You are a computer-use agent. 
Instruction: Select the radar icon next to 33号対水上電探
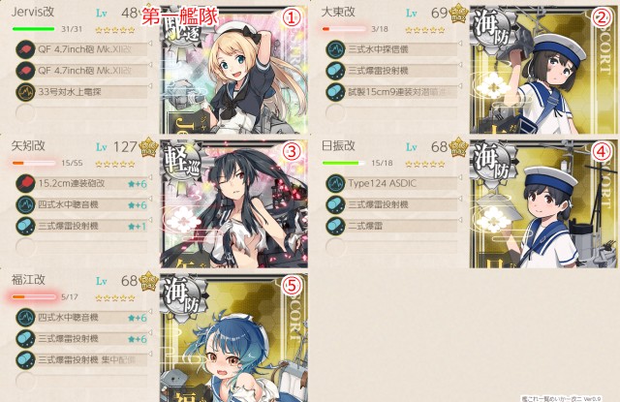pos(26,92)
